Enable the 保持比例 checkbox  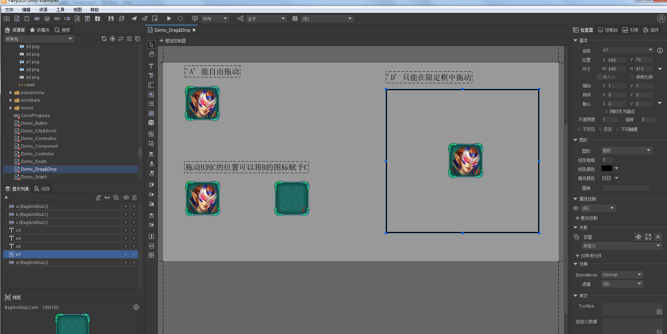[x=632, y=77]
